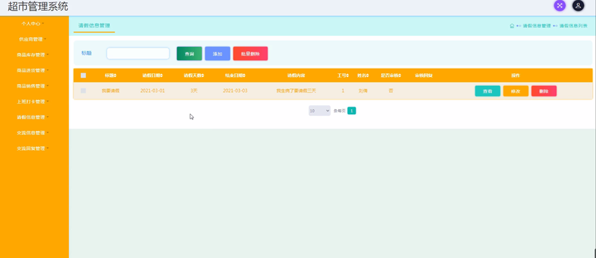Tick the checkbox for the 我要请假 row

click(83, 91)
